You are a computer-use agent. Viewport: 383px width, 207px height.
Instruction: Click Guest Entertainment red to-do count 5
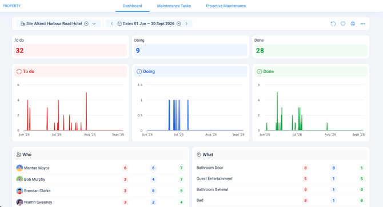click(x=305, y=178)
